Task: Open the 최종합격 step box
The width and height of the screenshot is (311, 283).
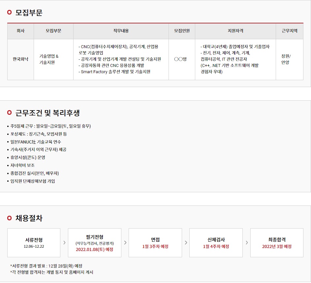Action: click(x=277, y=243)
